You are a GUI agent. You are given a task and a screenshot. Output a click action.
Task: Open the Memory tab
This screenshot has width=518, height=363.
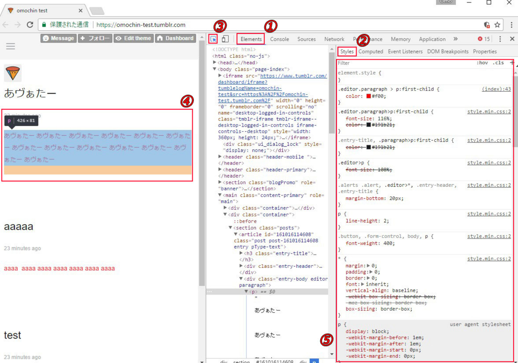point(401,39)
